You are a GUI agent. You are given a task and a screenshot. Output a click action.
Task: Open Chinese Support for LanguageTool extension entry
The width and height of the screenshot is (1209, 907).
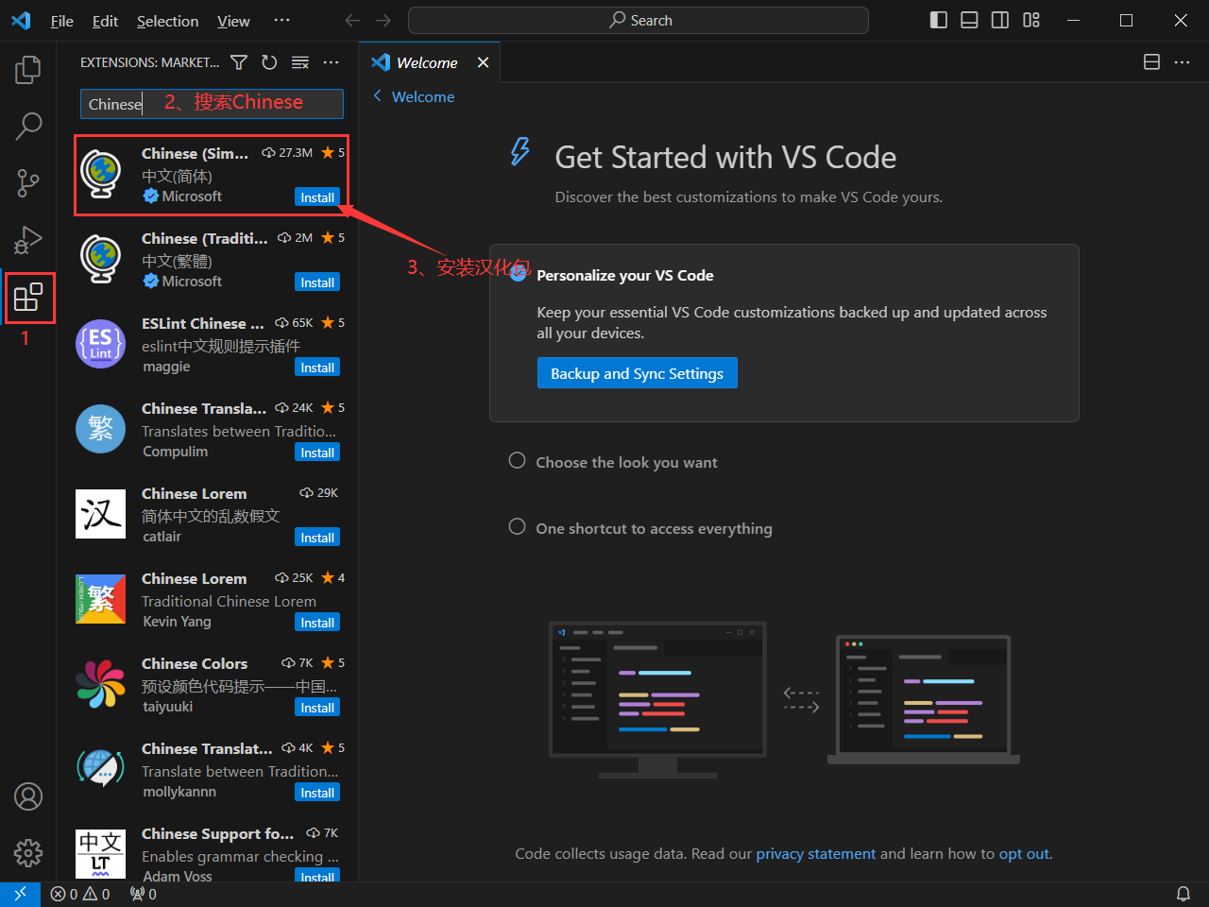pyautogui.click(x=208, y=854)
